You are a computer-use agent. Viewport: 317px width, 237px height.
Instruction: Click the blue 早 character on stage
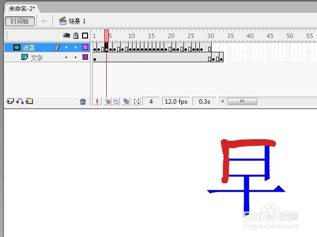pyautogui.click(x=246, y=194)
